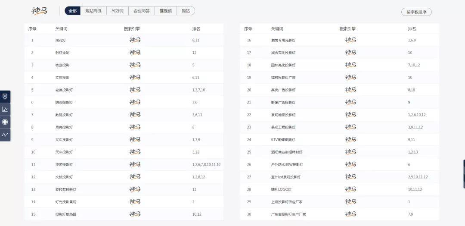Viewport: 465px width, 226px height.
Task: Switch to the 企业问答 tab
Action: [x=142, y=11]
